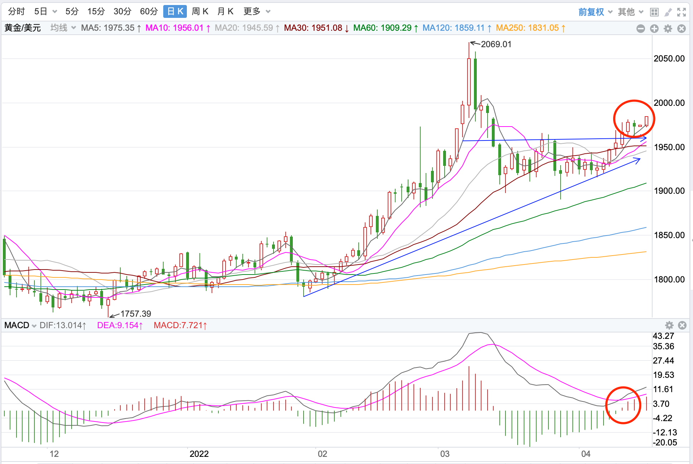The image size is (693, 464).
Task: Click the 2022 date axis label
Action: 199,454
